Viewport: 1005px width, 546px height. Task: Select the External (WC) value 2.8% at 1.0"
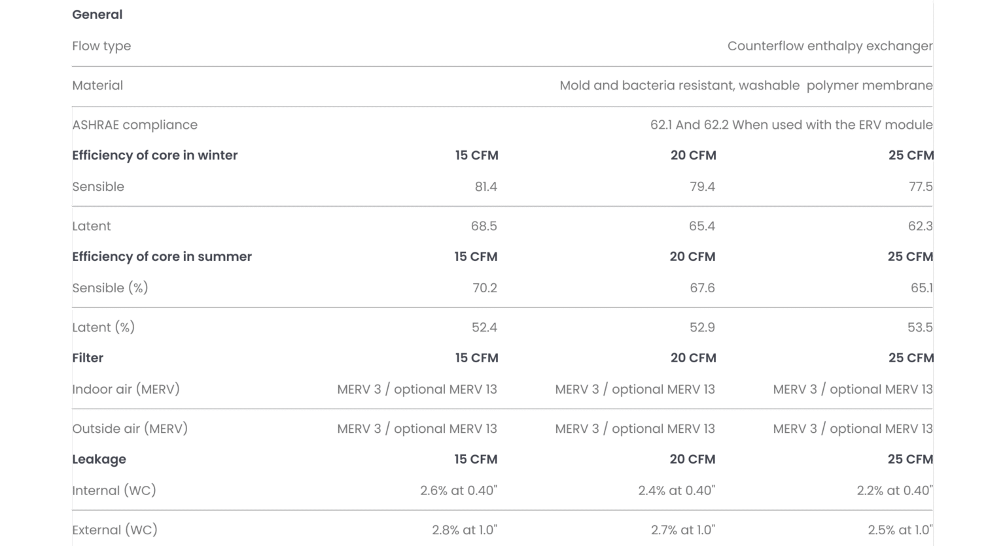(465, 530)
